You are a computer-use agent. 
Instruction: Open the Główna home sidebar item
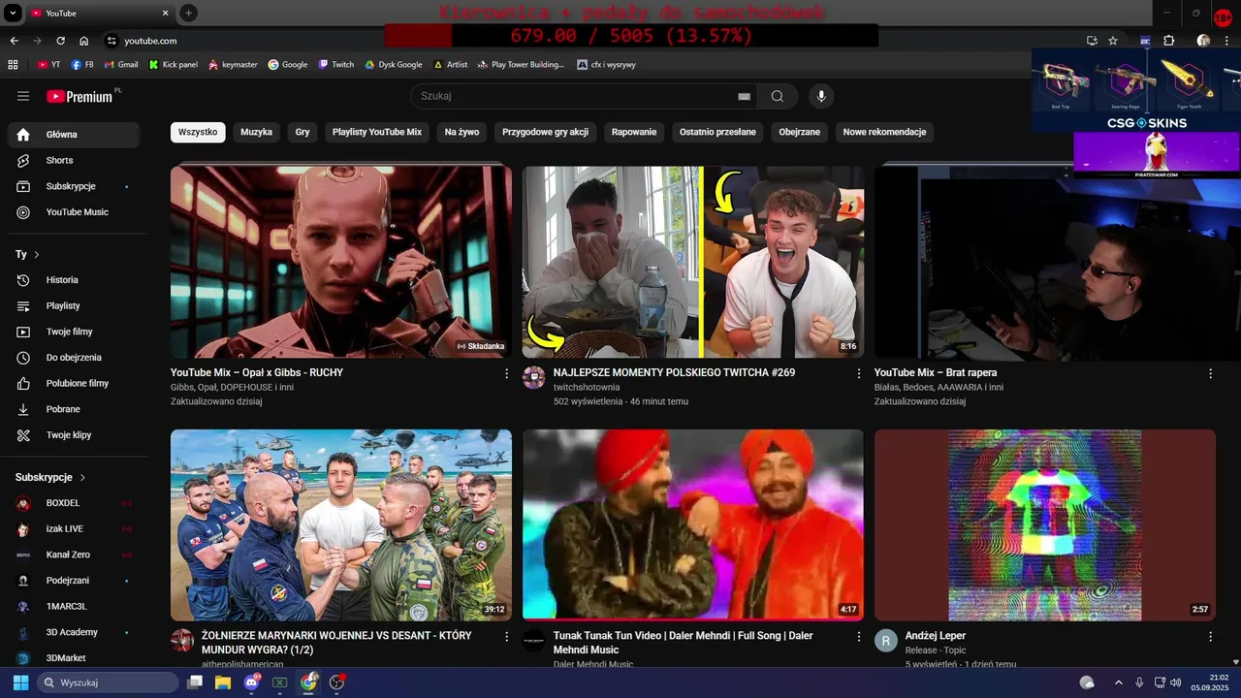[74, 135]
